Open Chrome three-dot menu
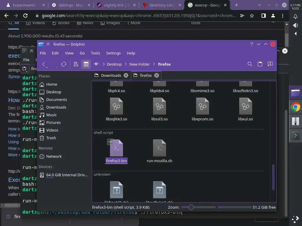The height and width of the screenshot is (226, 302). tap(283, 16)
